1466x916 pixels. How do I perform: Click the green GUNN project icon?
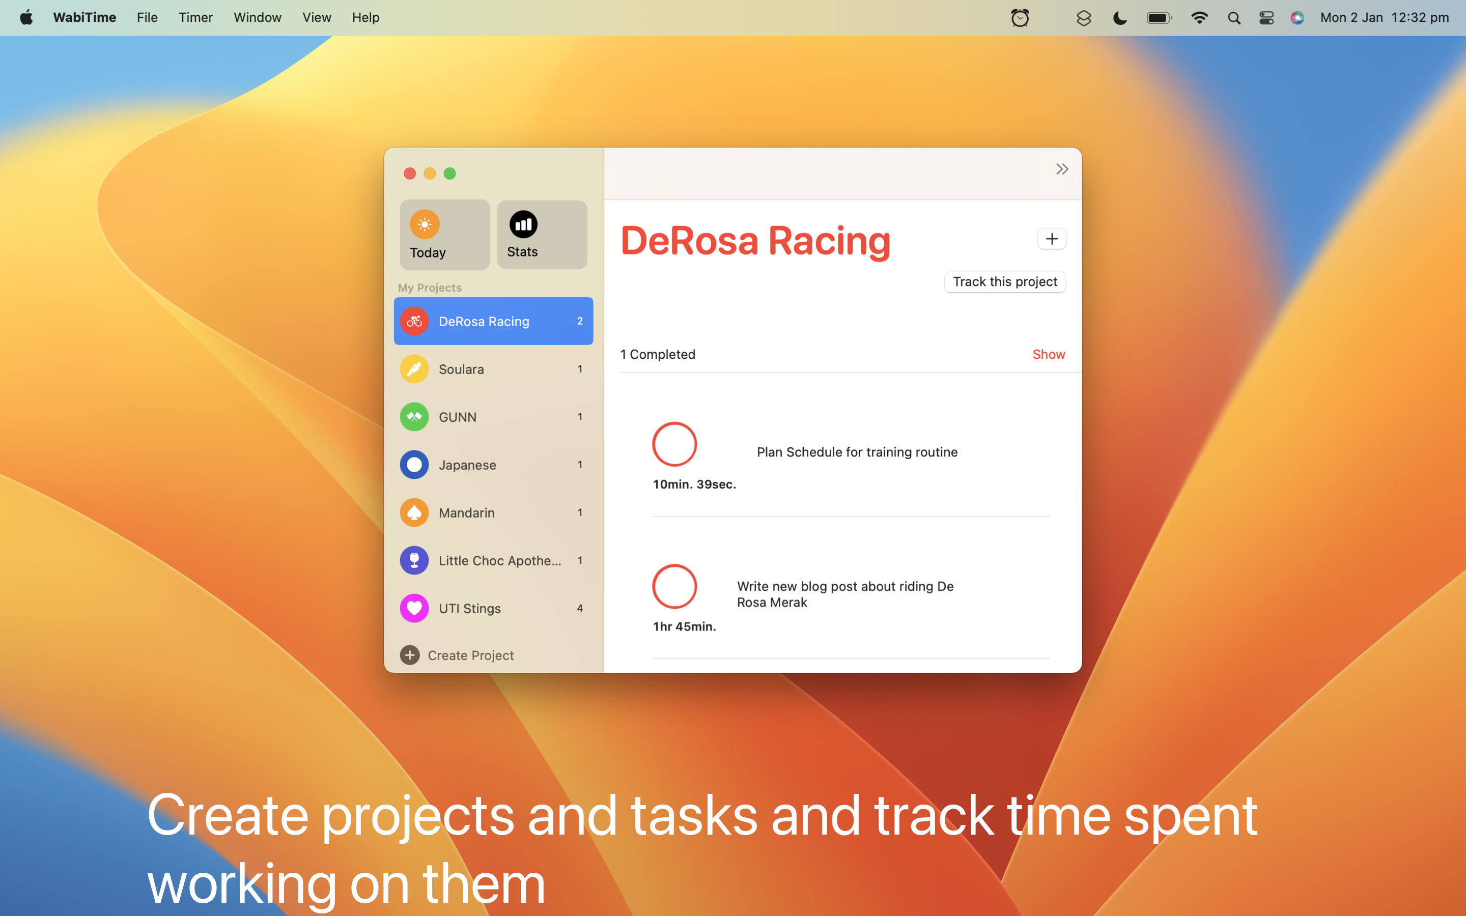point(414,417)
